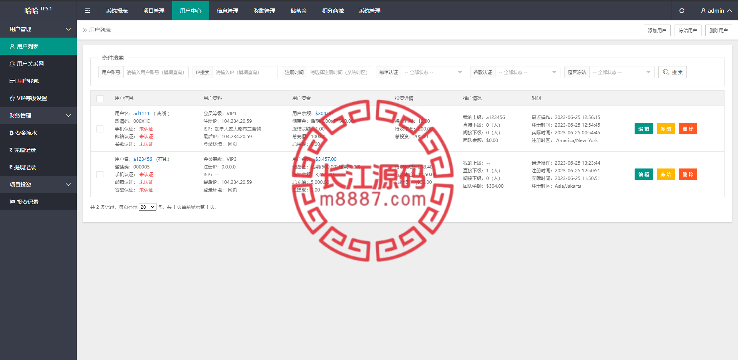The width and height of the screenshot is (738, 360).
Task: Toggle sidebar collapse hamburger icon
Action: 88,11
